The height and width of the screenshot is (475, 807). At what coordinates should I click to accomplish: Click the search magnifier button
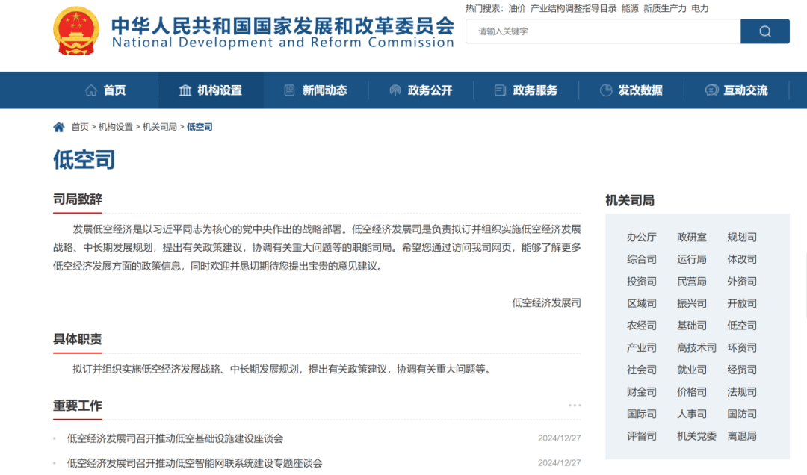click(764, 31)
